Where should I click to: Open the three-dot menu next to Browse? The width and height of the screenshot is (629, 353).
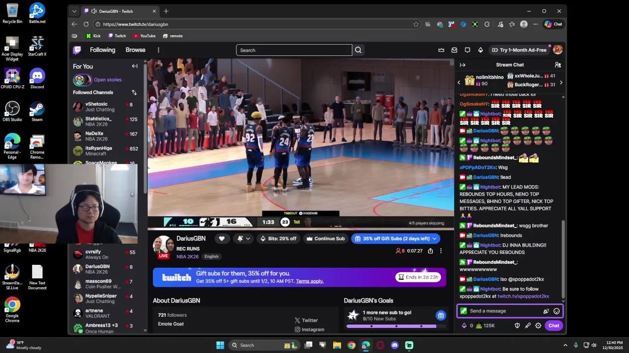pos(158,50)
